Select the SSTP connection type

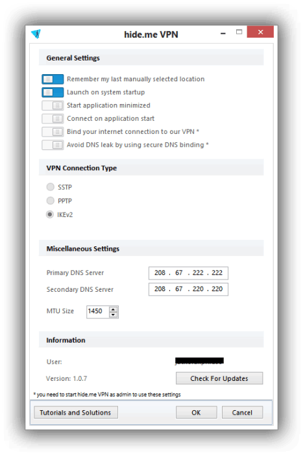(x=51, y=187)
